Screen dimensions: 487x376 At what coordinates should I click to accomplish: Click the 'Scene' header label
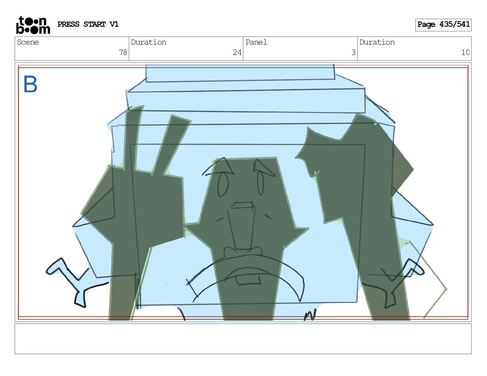pyautogui.click(x=28, y=42)
